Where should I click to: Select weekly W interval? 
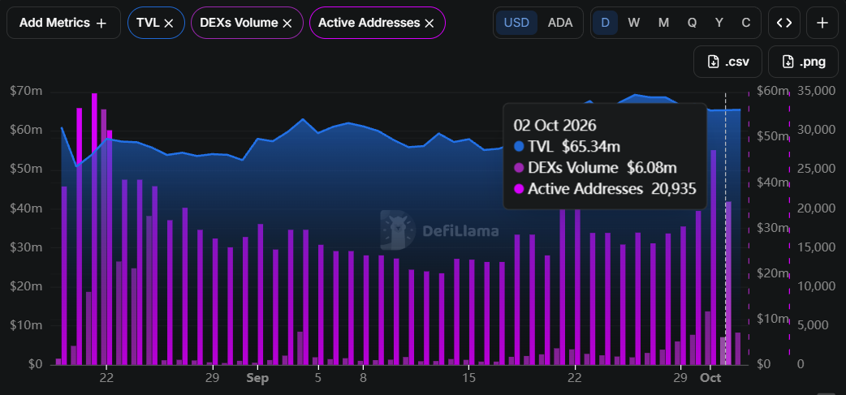click(x=634, y=23)
